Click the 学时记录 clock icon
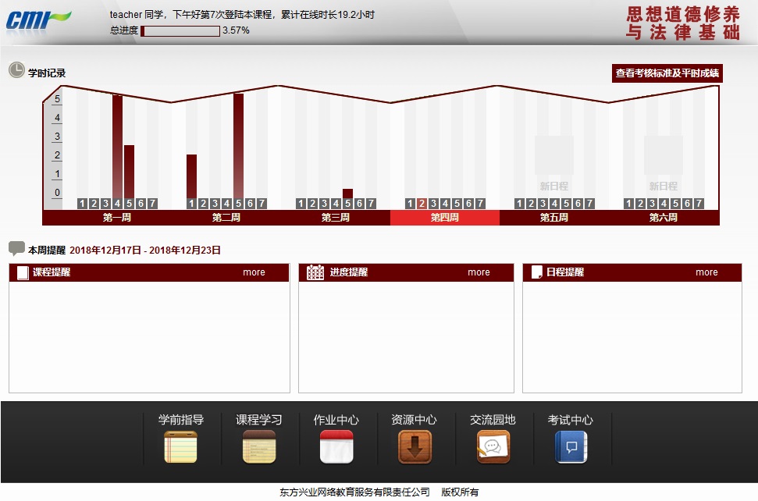This screenshot has height=501, width=758. [16, 71]
